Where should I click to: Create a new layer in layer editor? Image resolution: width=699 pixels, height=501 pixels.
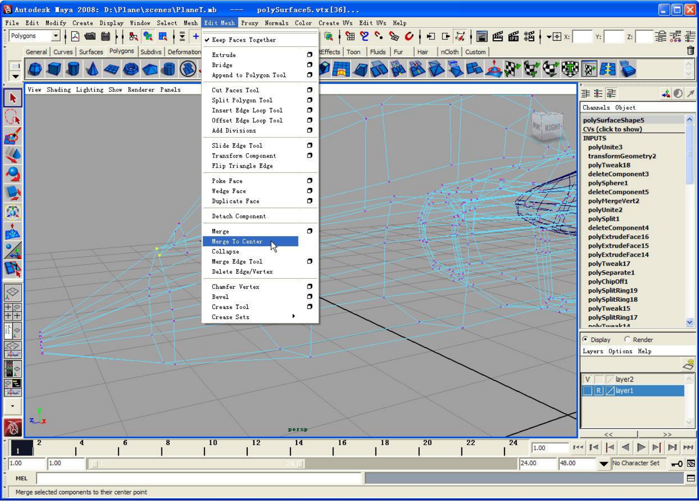(x=688, y=364)
